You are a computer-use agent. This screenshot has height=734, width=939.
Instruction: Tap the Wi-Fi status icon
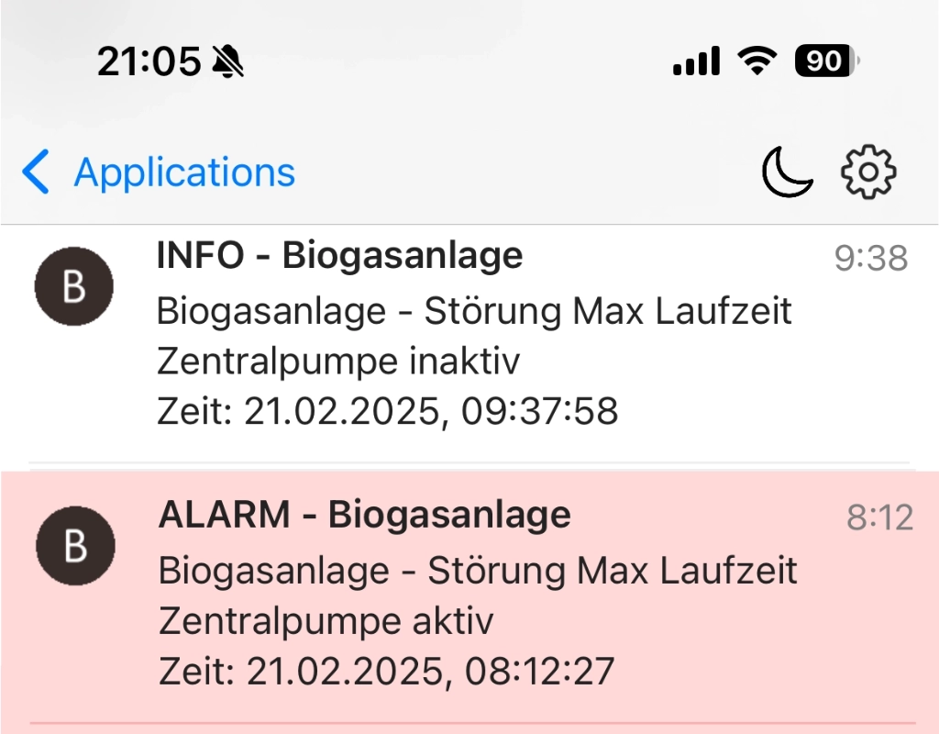click(757, 61)
